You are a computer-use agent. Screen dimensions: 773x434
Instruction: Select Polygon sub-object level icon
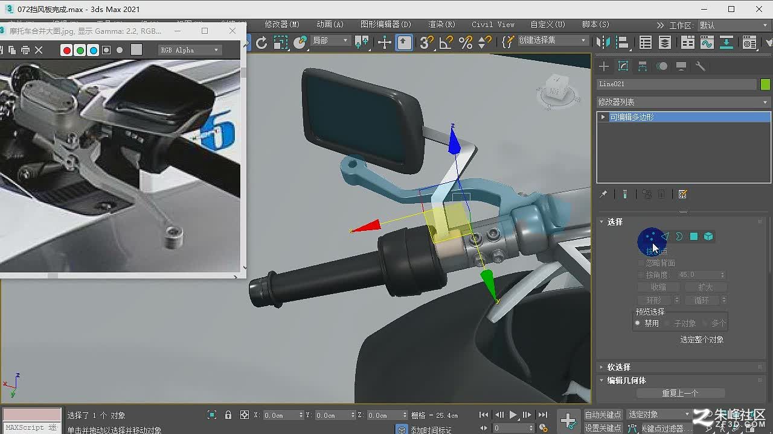694,236
